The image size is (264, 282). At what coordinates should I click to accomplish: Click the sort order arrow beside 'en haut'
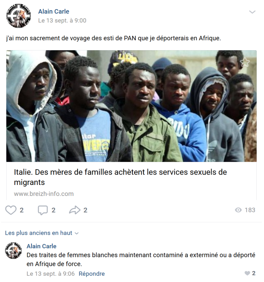77,233
